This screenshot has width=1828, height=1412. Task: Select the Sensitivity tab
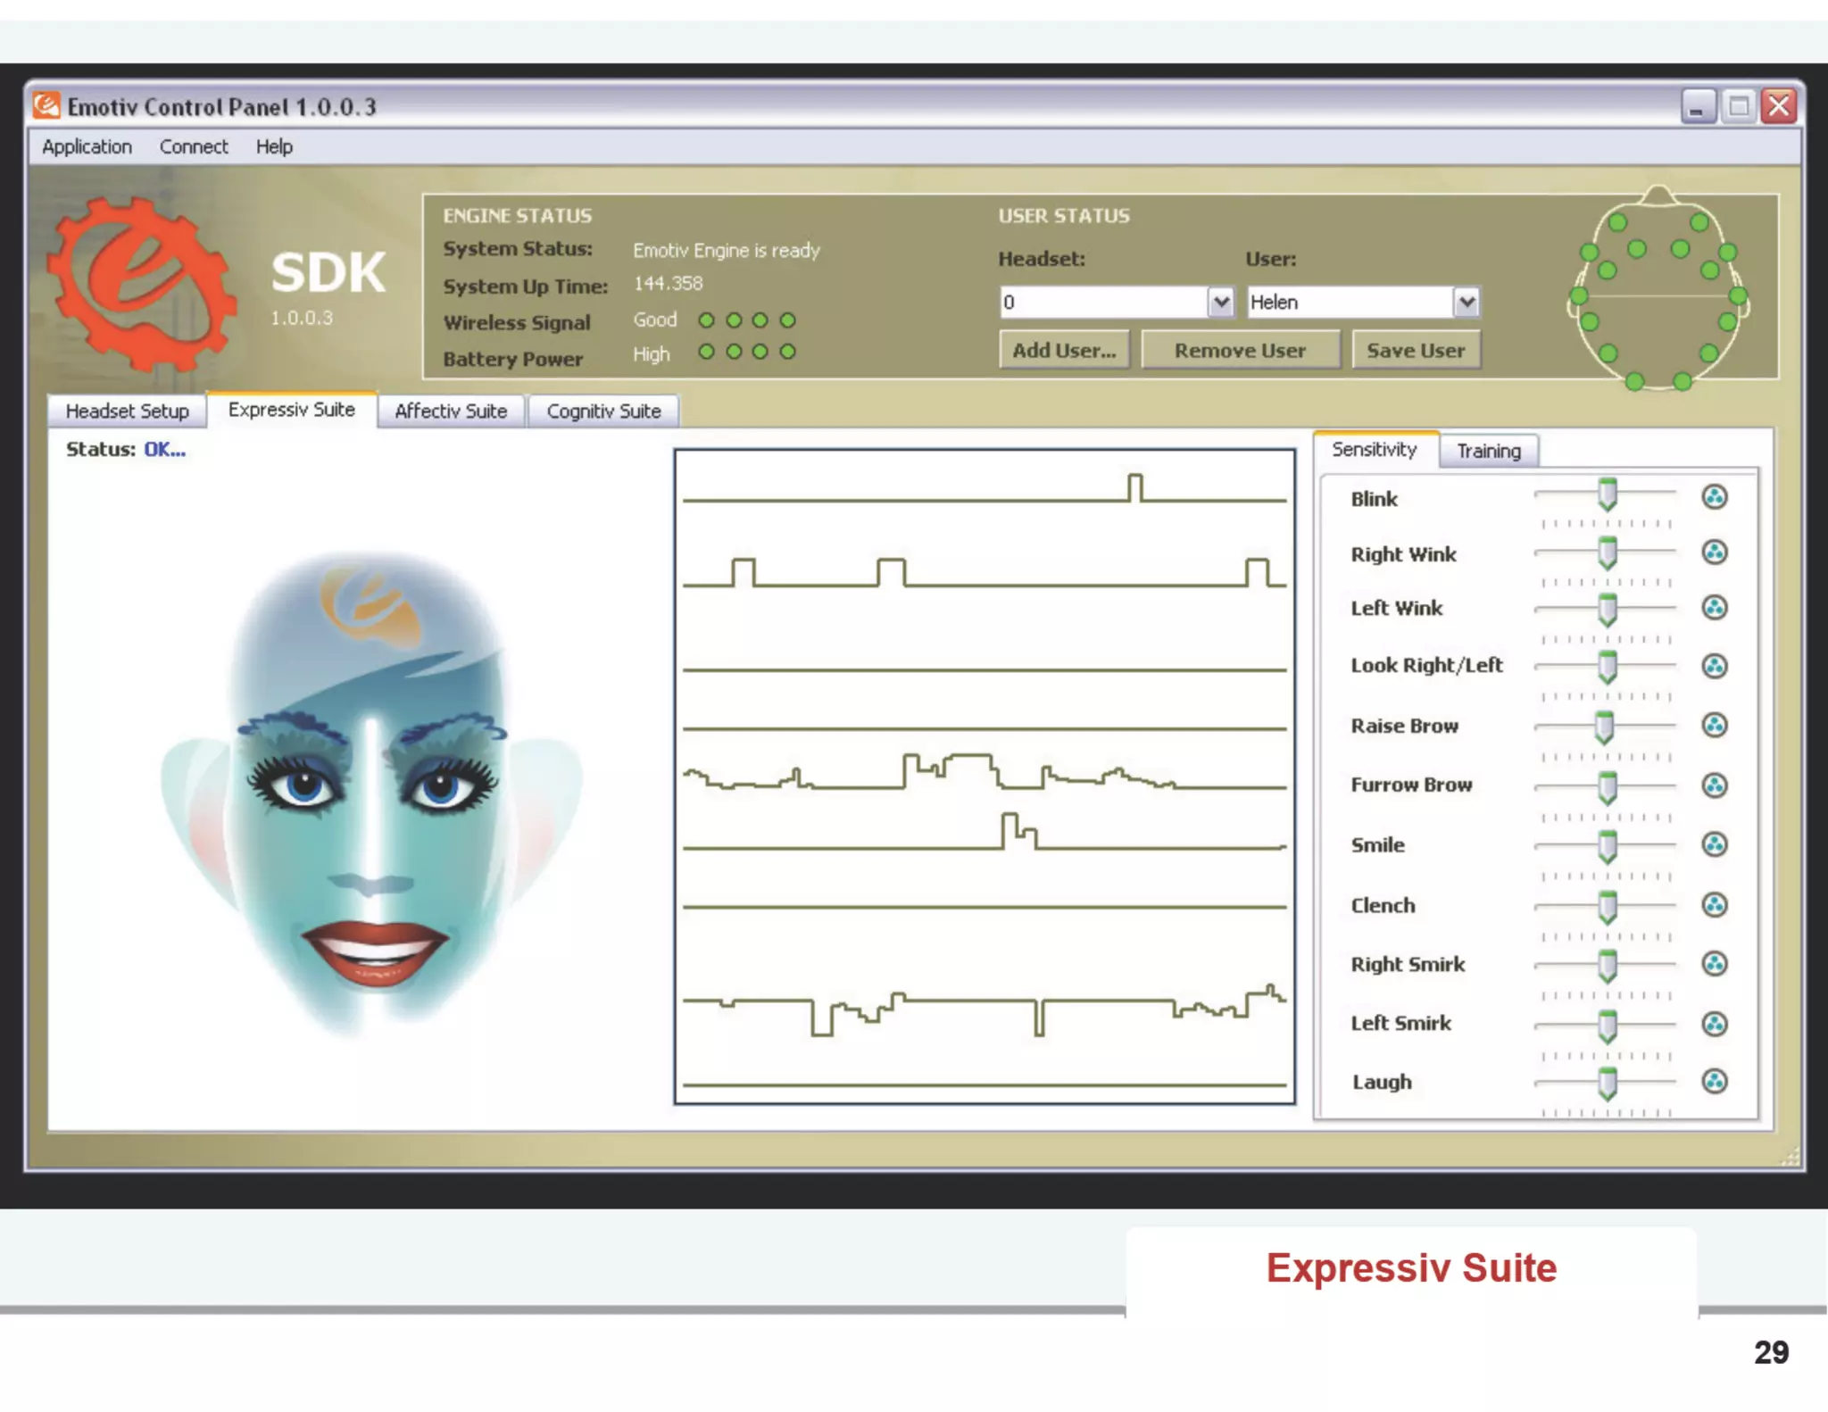(x=1375, y=450)
